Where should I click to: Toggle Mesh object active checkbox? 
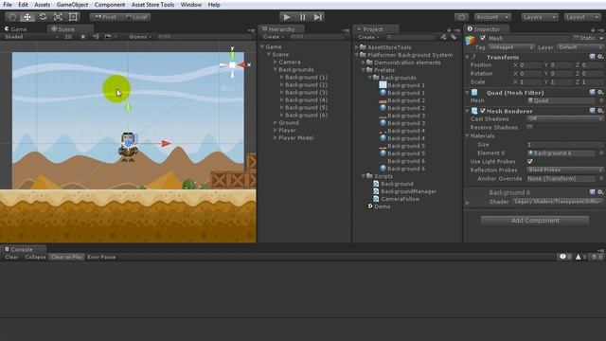pos(483,38)
